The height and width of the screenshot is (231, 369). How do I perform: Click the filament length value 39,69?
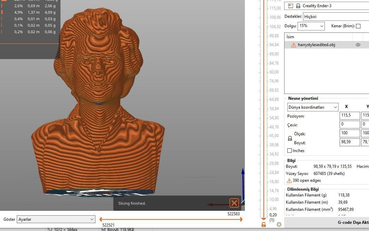[x=343, y=202]
